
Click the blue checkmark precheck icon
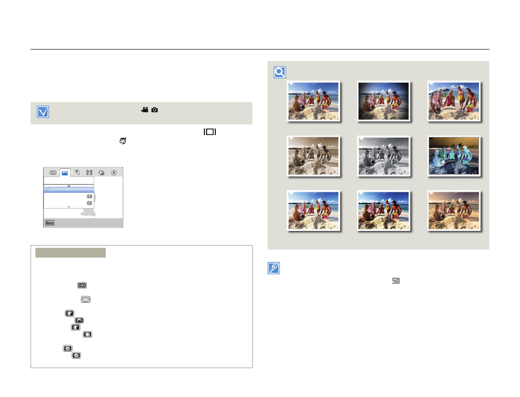43,112
